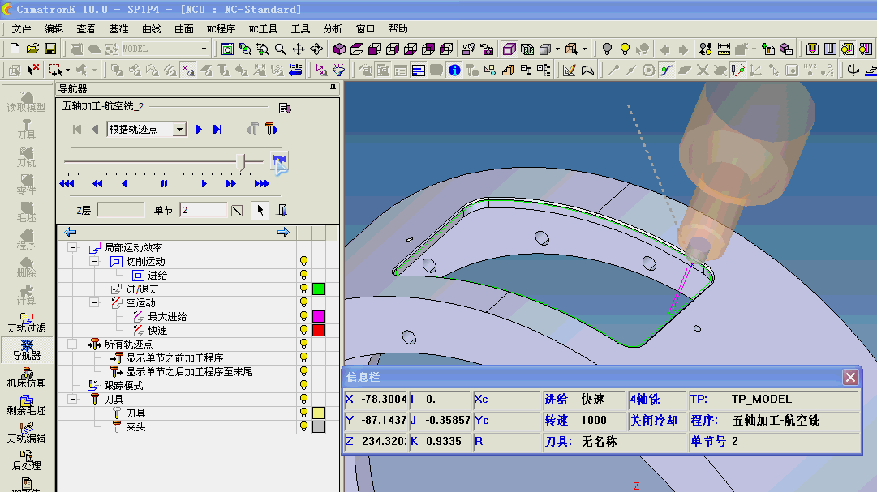Click the 导航器 sidebar button
Image resolution: width=877 pixels, height=492 pixels.
26,350
